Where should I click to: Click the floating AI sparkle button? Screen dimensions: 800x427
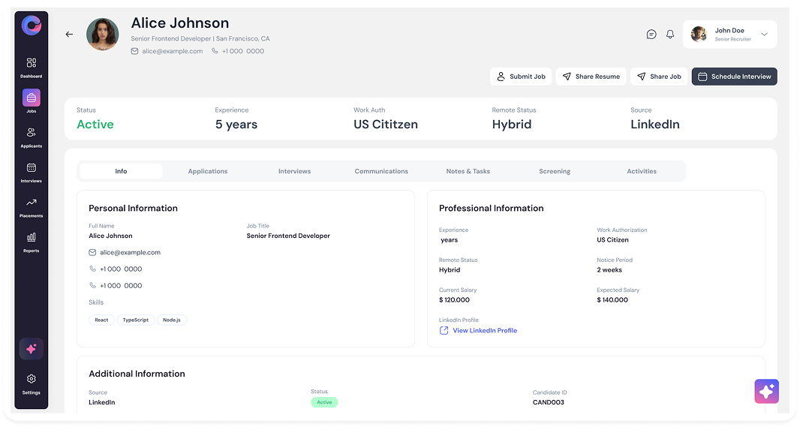tap(766, 391)
